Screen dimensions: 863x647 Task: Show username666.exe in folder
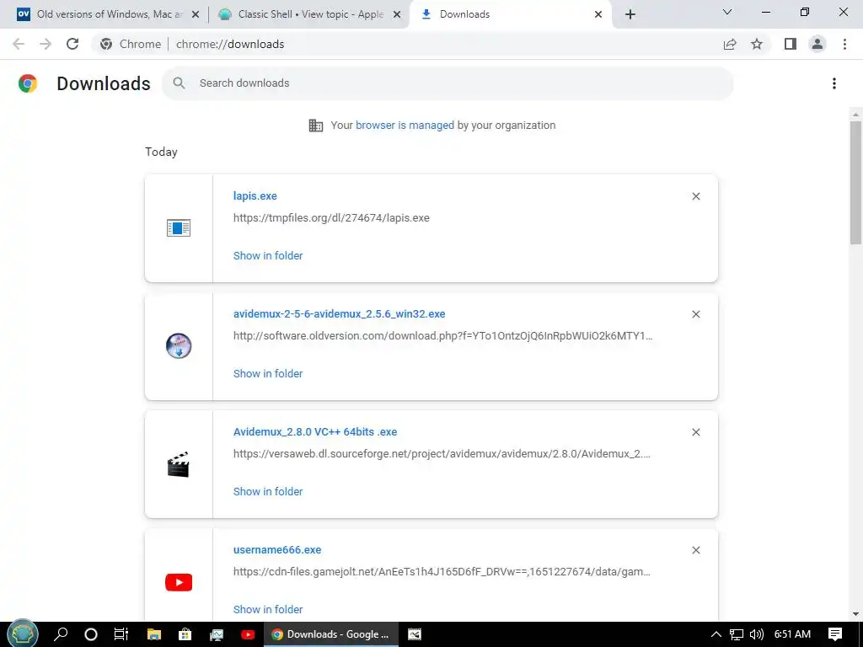268,609
